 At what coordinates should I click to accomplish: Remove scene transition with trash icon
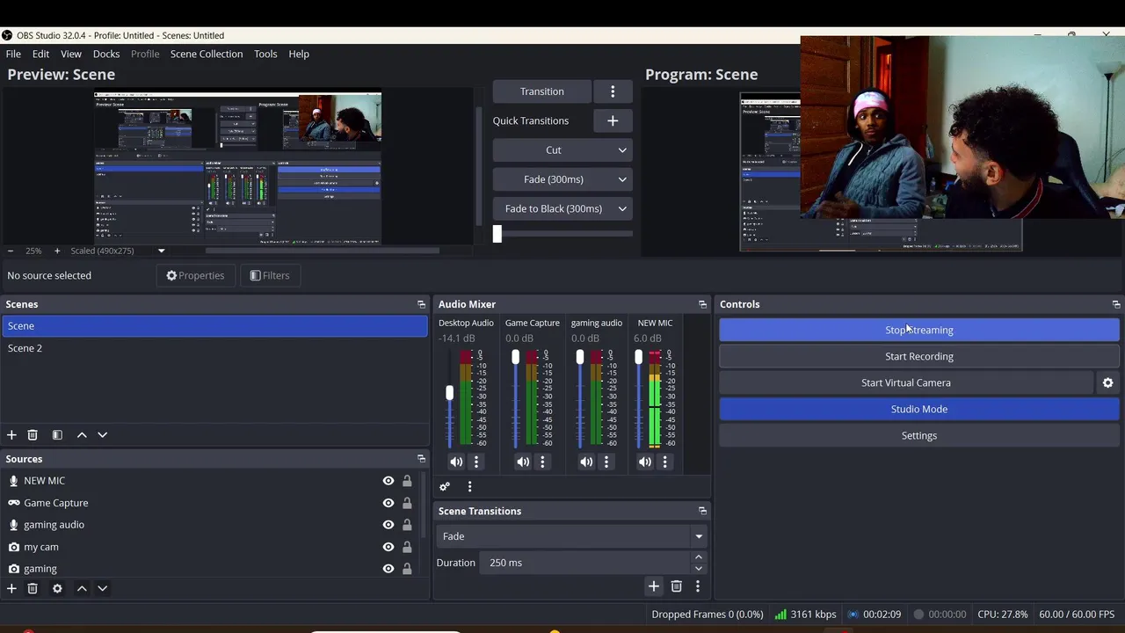(x=676, y=586)
